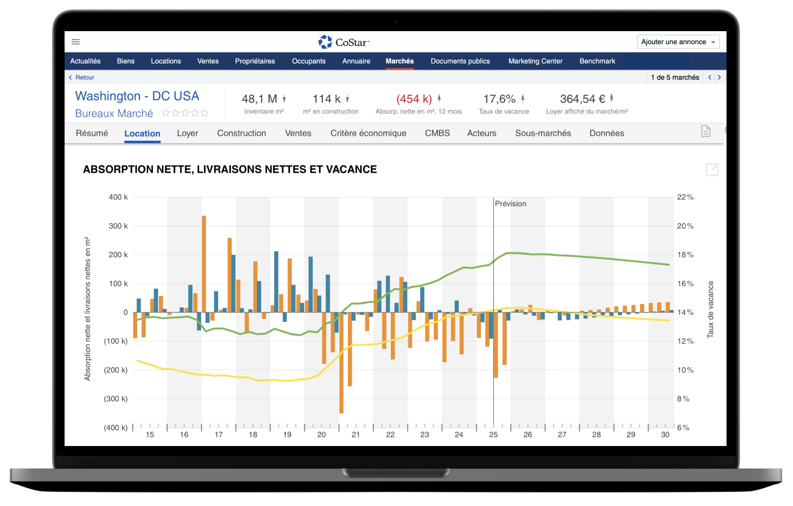Click the document report icon
Viewport: 793px width, 506px height.
[x=706, y=131]
